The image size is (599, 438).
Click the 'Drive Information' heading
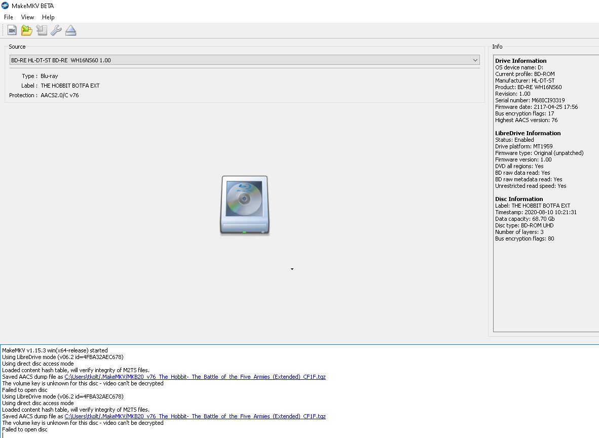[x=520, y=61]
